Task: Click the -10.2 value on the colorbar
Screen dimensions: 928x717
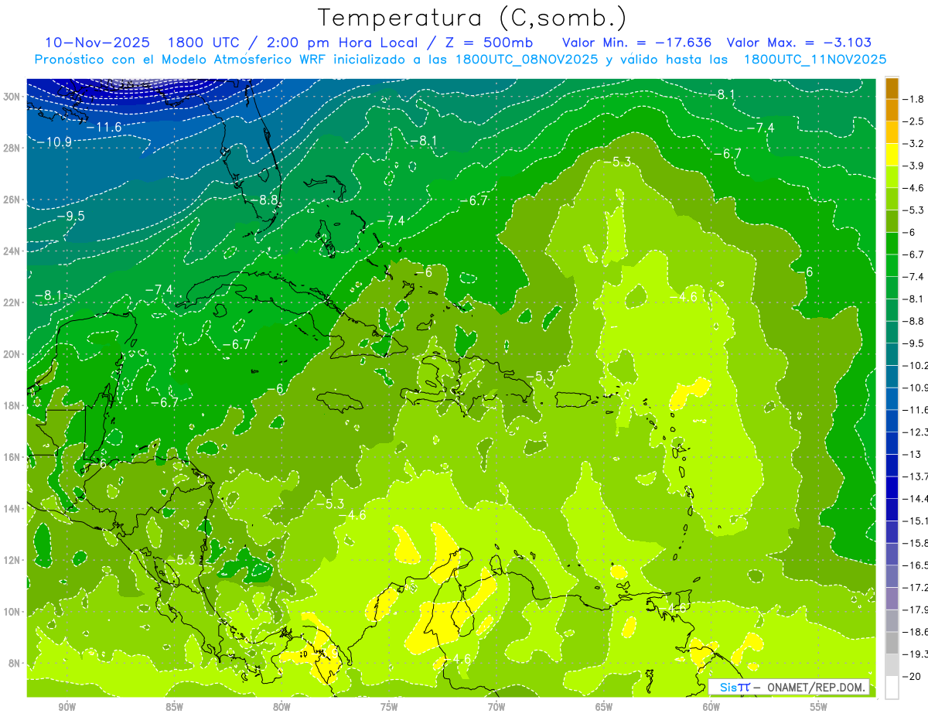Action: point(916,365)
